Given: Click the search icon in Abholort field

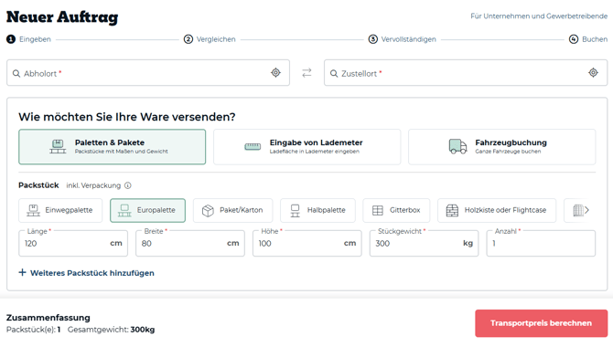Looking at the screenshot, I should [x=16, y=73].
